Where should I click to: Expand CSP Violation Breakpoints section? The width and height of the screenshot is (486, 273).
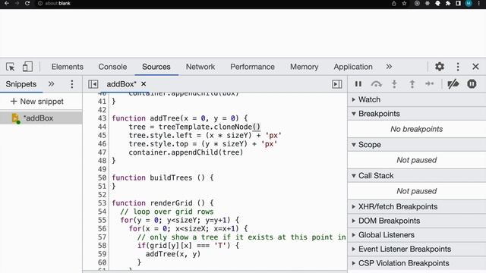click(x=417, y=263)
